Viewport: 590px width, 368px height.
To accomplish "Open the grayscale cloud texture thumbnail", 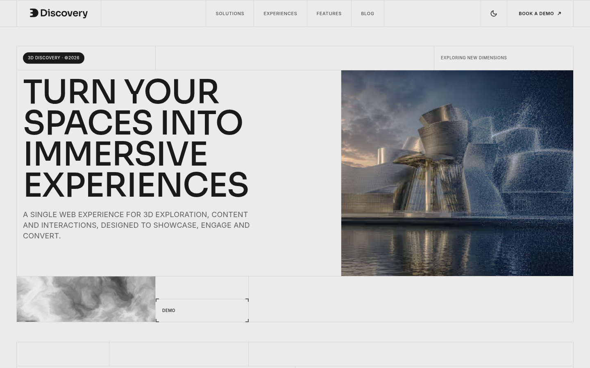I will [x=86, y=299].
